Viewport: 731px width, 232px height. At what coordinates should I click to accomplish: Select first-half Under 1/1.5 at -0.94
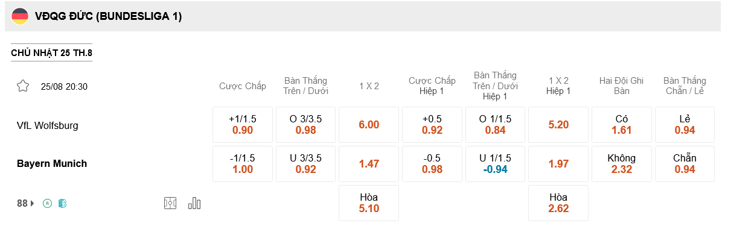(x=495, y=164)
